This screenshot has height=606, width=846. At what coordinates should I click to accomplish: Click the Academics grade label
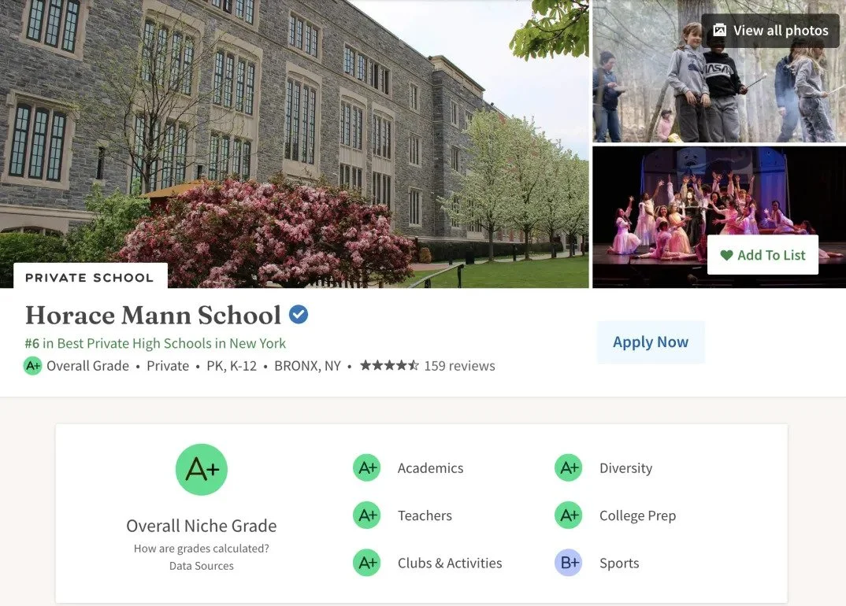[x=431, y=468]
